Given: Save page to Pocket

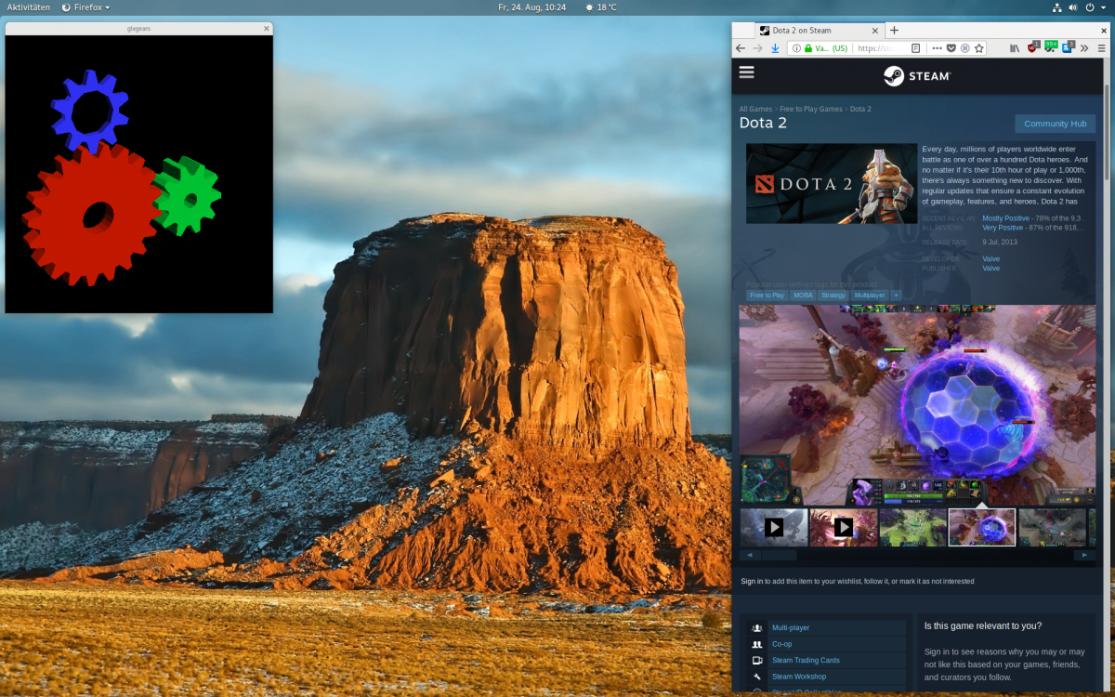Looking at the screenshot, I should (951, 48).
